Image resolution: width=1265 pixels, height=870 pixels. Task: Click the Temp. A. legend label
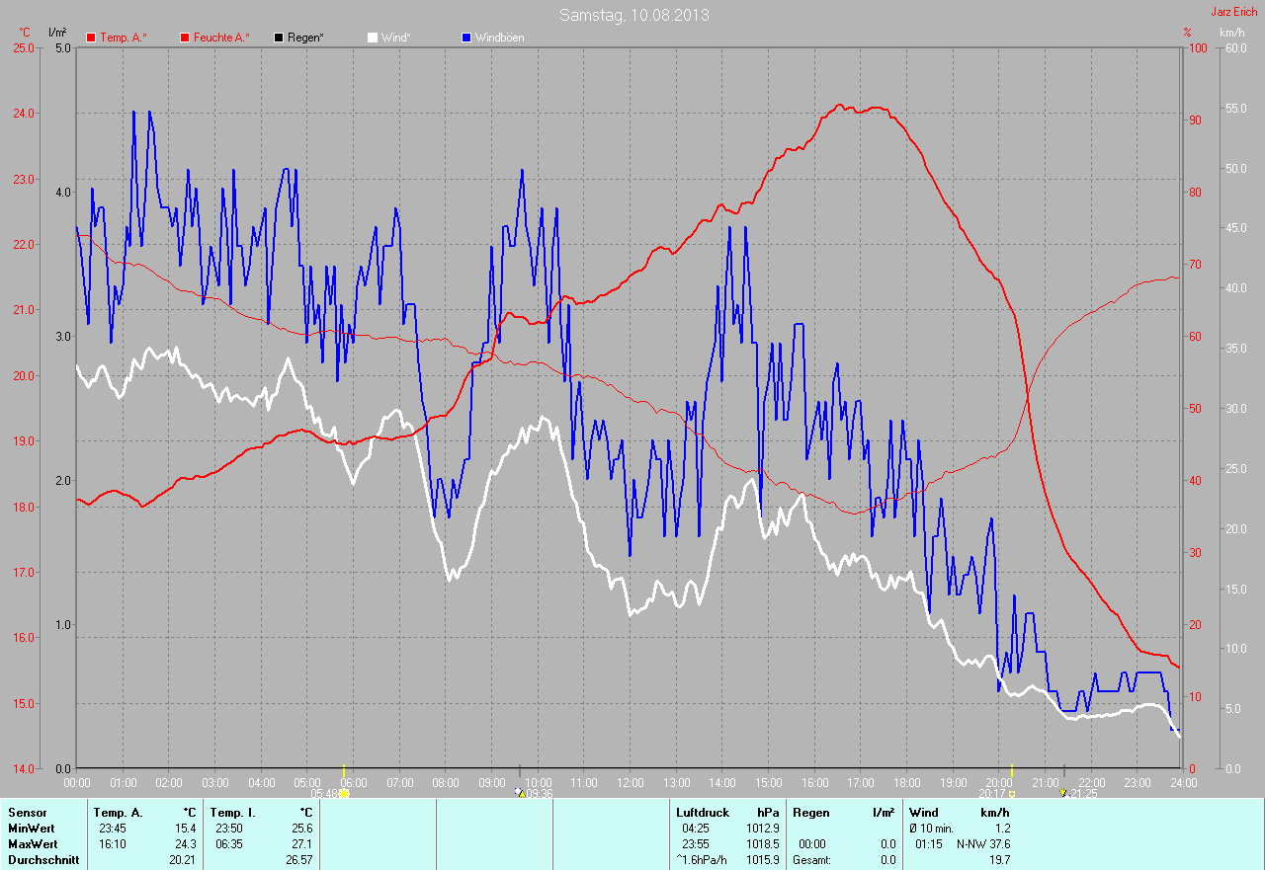[124, 38]
